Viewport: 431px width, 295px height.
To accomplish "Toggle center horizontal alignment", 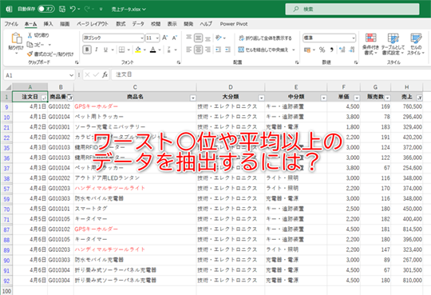I will [198, 50].
